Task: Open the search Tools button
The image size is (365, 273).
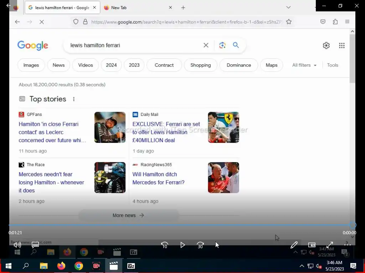Action: 333,65
